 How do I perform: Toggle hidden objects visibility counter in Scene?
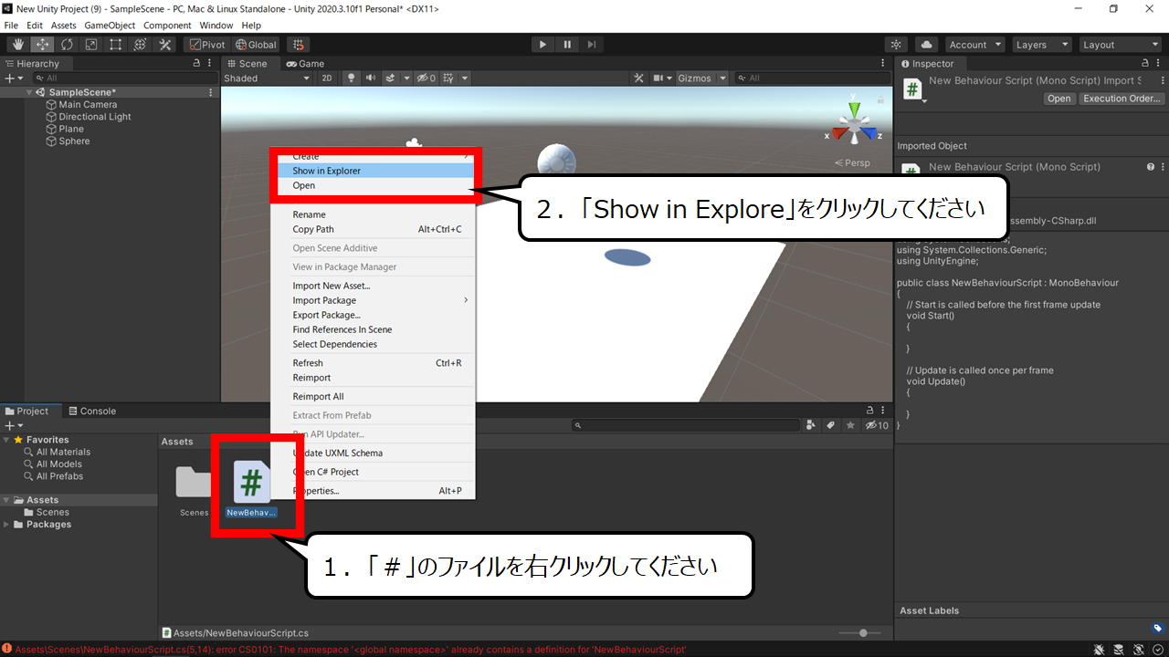point(427,78)
